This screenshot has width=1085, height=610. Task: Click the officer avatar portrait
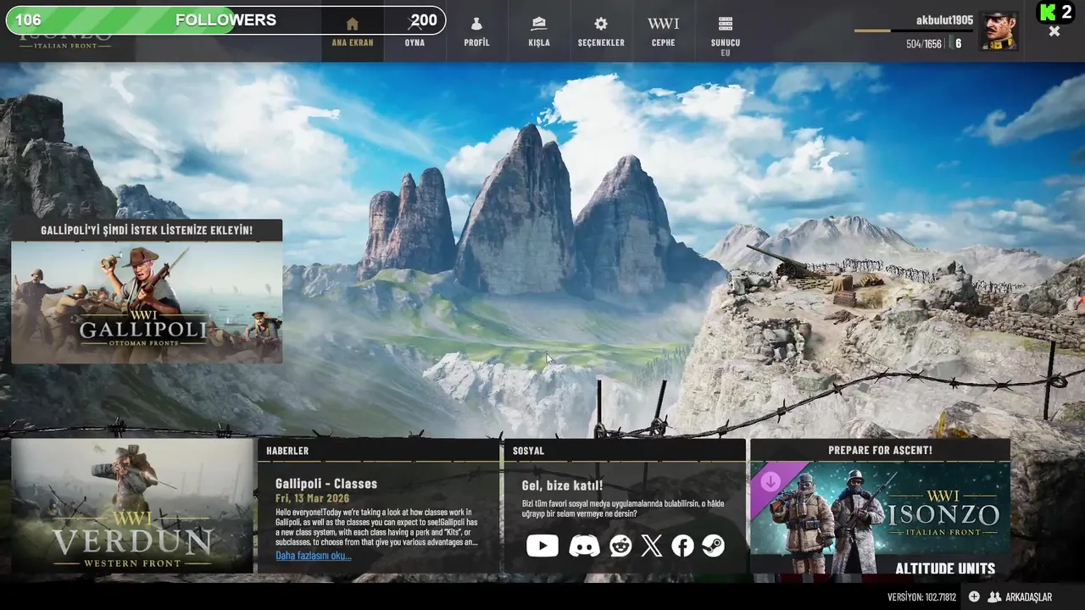999,31
